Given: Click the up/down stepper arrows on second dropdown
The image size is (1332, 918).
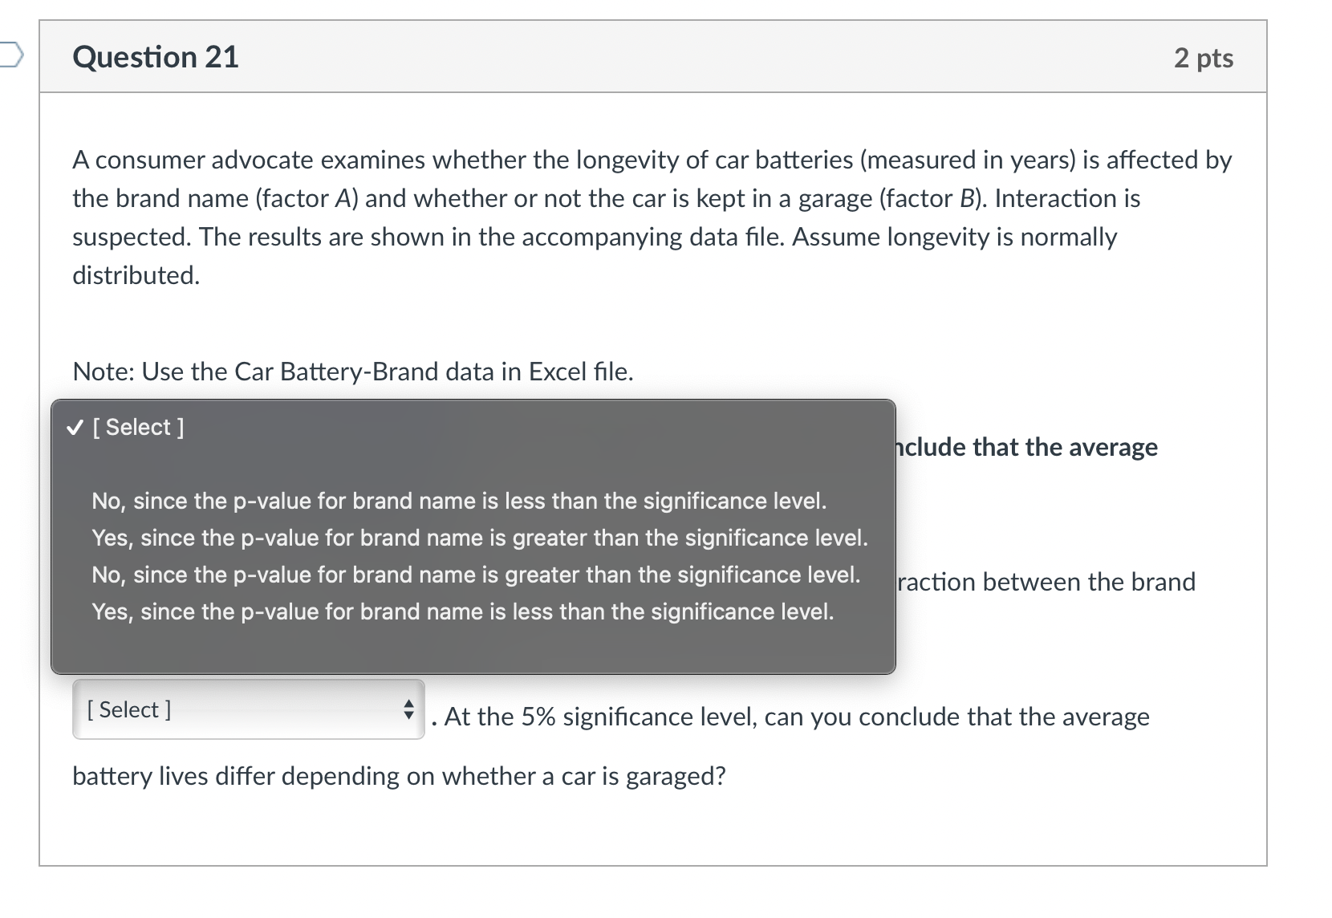Looking at the screenshot, I should point(409,709).
